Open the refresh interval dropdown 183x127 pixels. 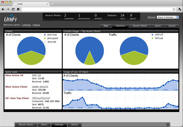[x=168, y=17]
